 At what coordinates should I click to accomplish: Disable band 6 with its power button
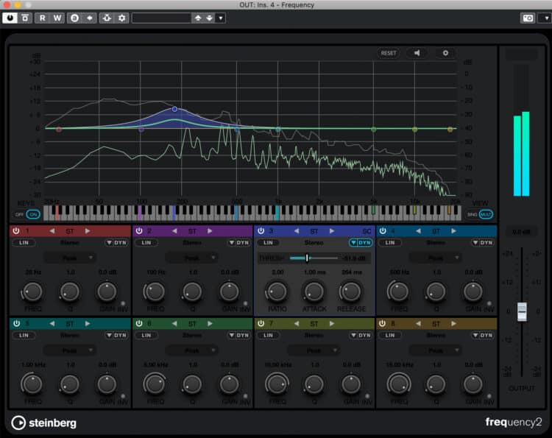[139, 324]
